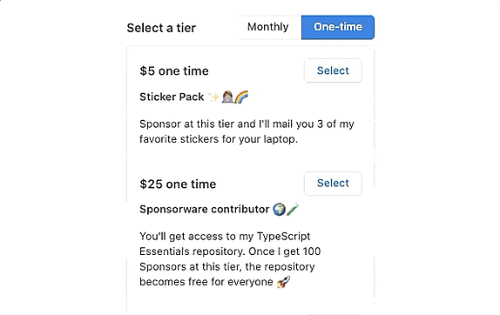Select the $25 one time tier
This screenshot has width=500, height=315.
333,183
